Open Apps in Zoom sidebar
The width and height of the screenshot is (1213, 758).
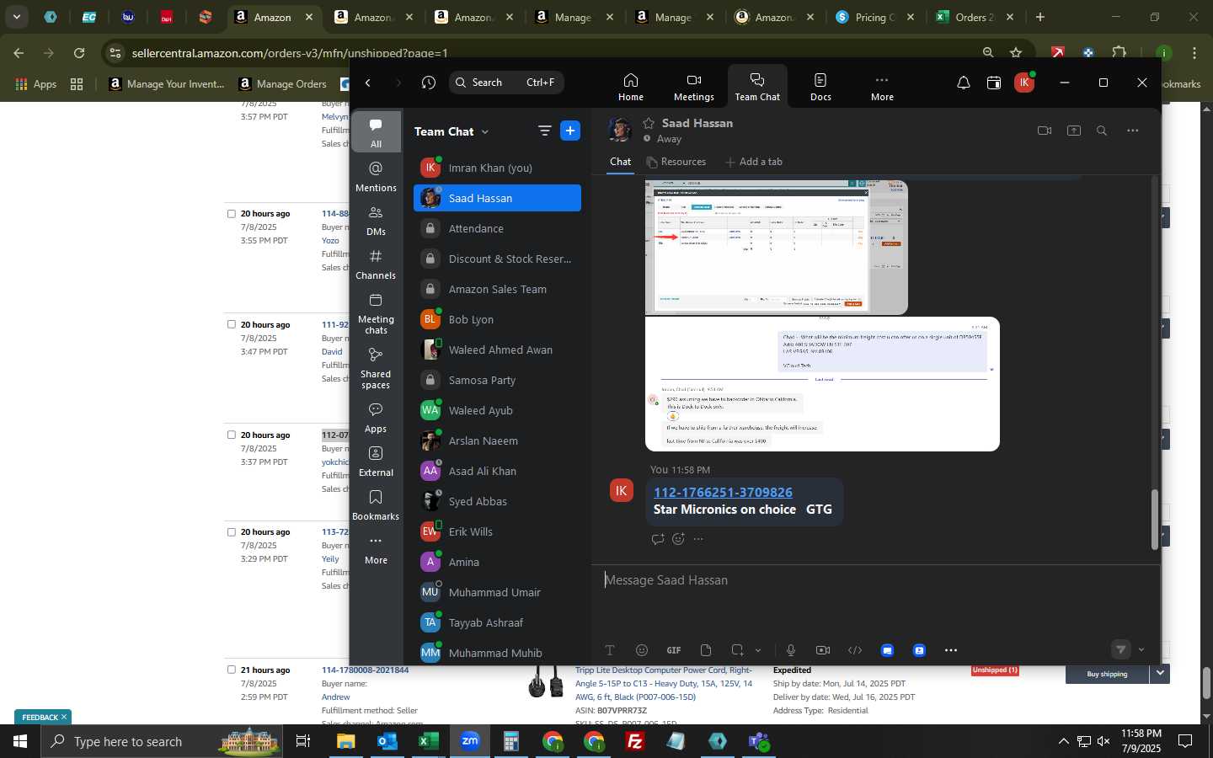click(x=376, y=418)
